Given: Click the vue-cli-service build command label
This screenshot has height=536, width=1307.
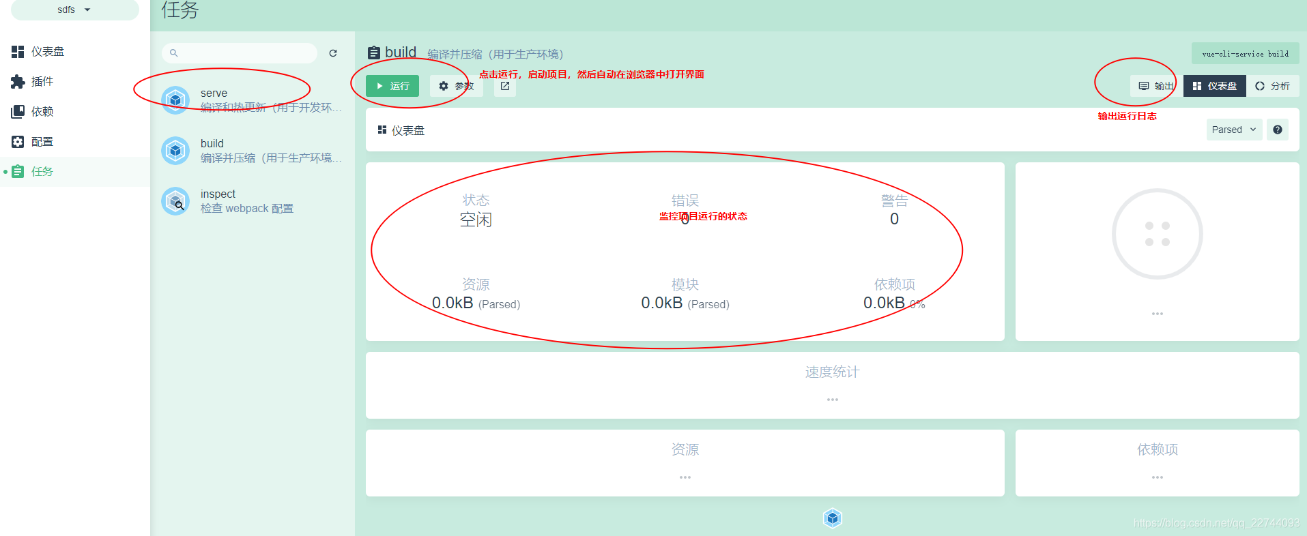Looking at the screenshot, I should tap(1246, 54).
